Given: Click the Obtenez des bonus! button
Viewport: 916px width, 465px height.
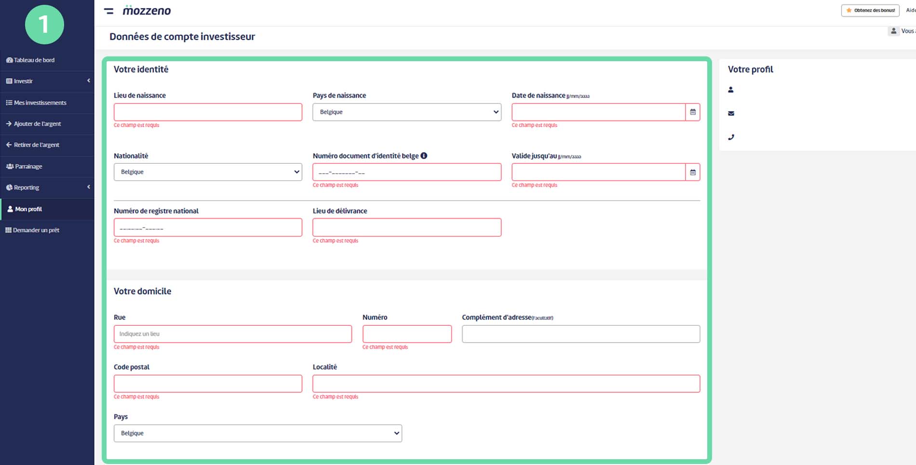Looking at the screenshot, I should click(x=870, y=10).
